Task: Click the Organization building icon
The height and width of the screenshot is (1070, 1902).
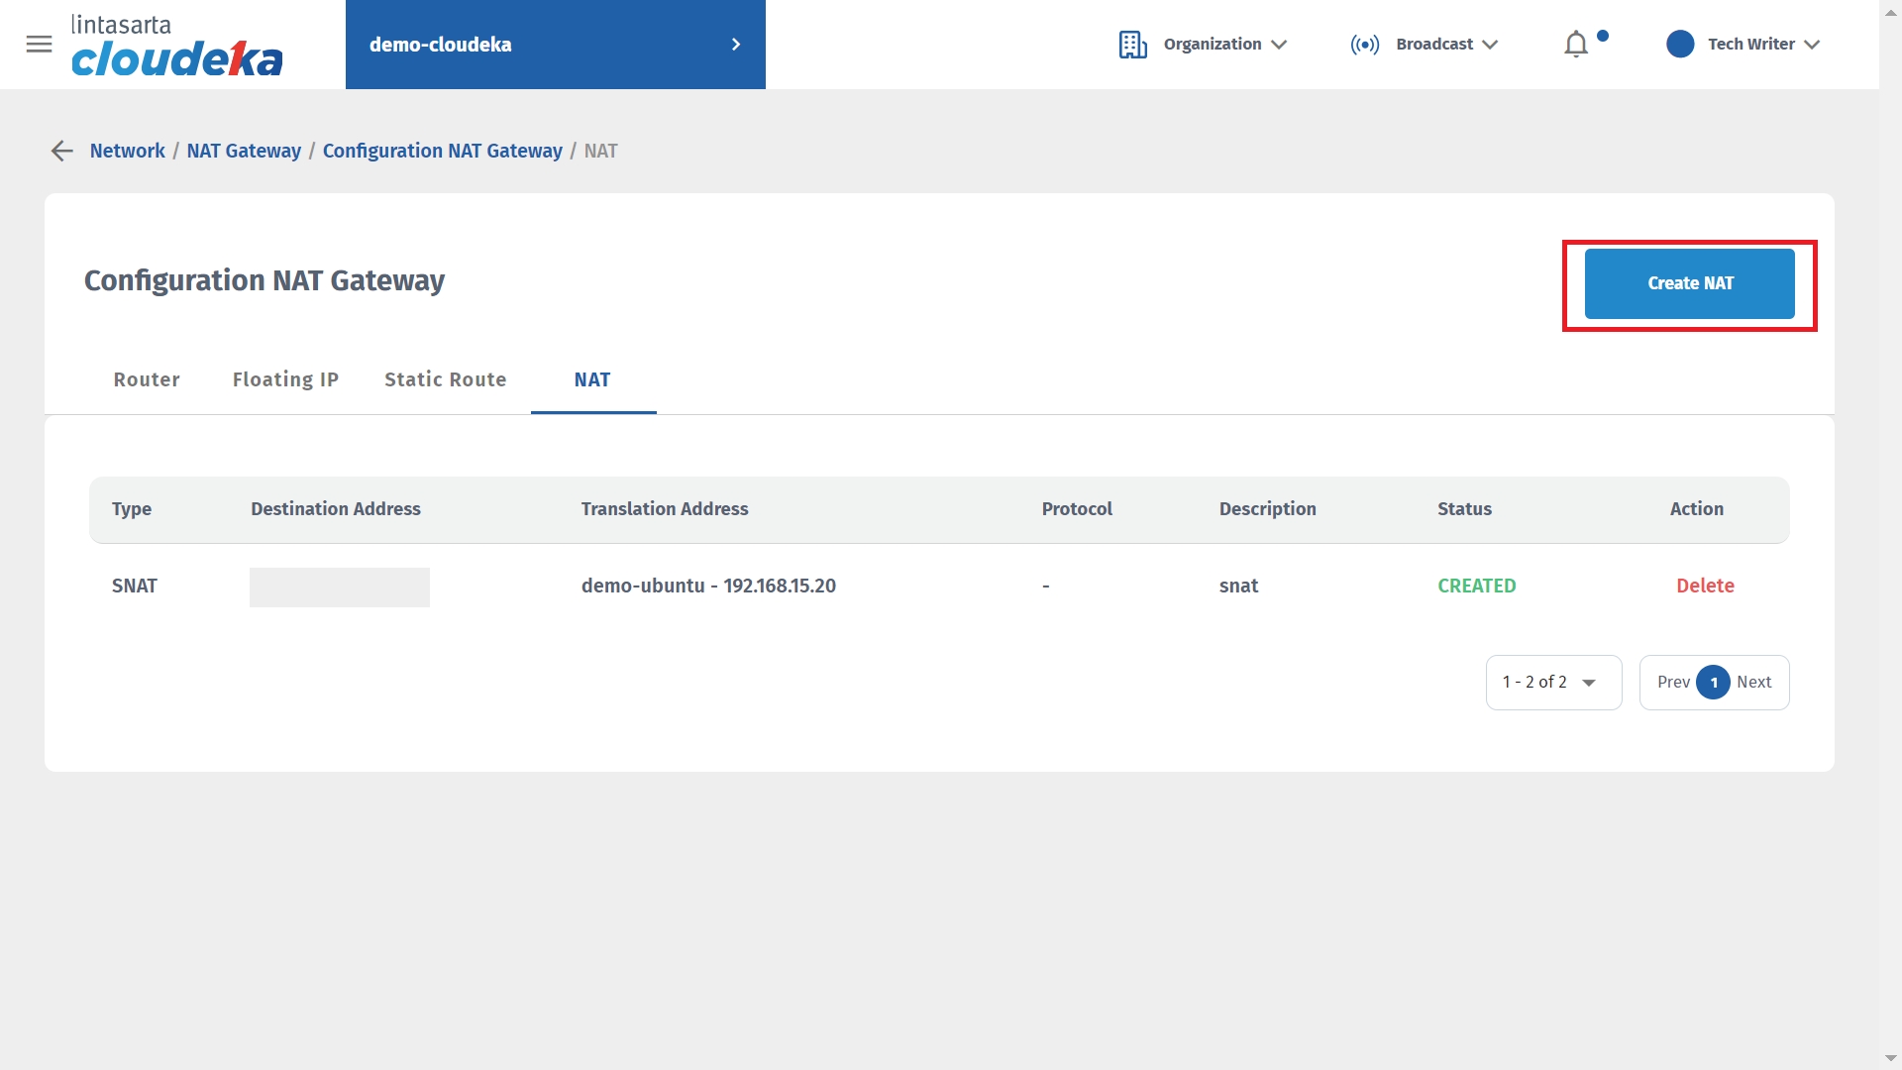Action: coord(1132,45)
